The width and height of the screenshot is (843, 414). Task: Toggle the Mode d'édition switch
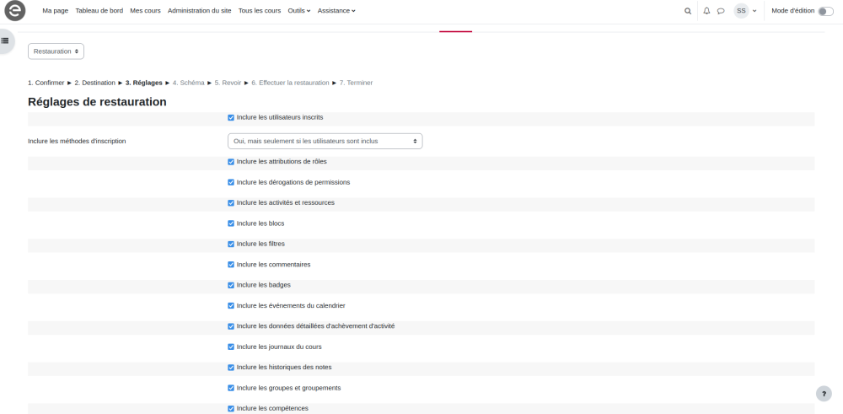[x=825, y=11]
